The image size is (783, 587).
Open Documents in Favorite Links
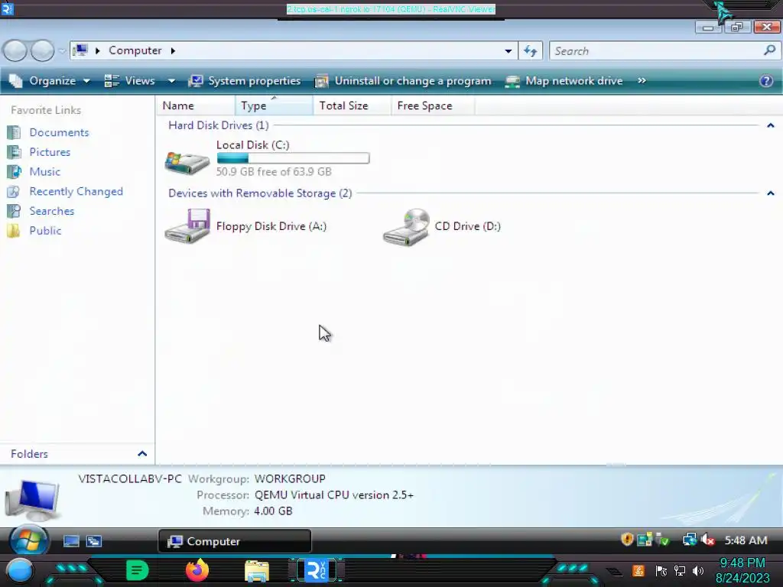pyautogui.click(x=59, y=132)
